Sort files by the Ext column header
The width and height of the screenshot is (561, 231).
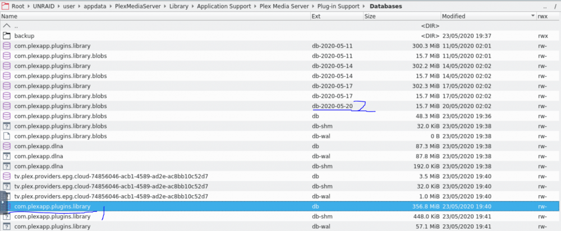337,16
